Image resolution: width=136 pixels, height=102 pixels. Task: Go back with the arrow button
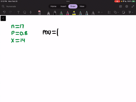pos(3,18)
